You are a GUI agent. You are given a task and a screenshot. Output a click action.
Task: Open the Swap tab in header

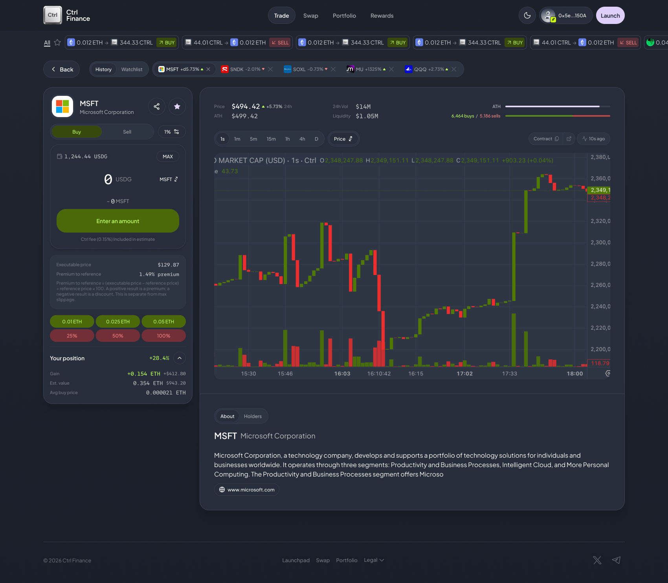coord(311,15)
